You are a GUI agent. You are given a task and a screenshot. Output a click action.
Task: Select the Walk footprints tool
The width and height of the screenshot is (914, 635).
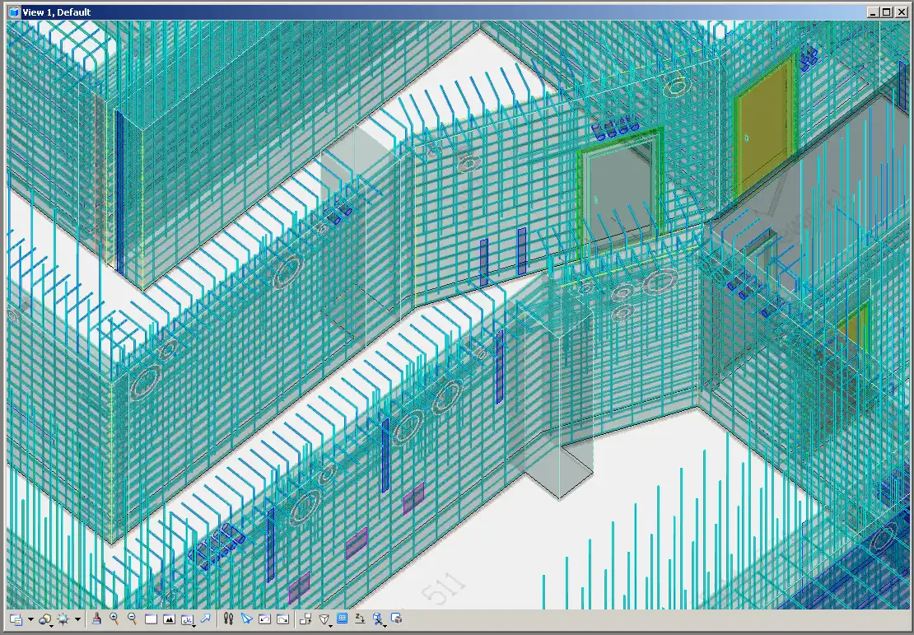pyautogui.click(x=229, y=619)
